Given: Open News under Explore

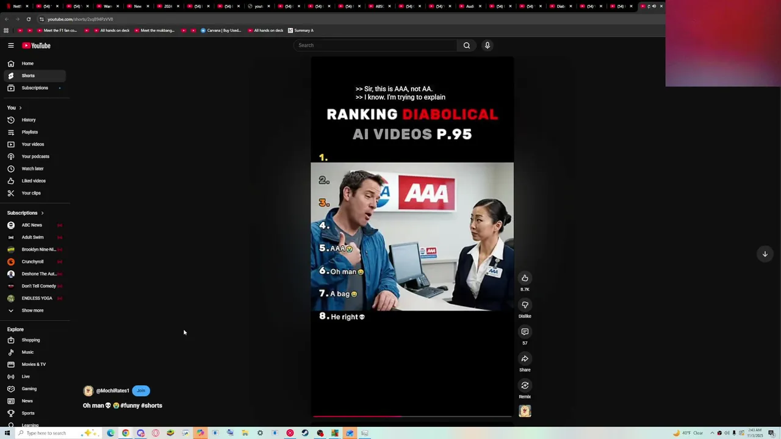Looking at the screenshot, I should click(35, 401).
